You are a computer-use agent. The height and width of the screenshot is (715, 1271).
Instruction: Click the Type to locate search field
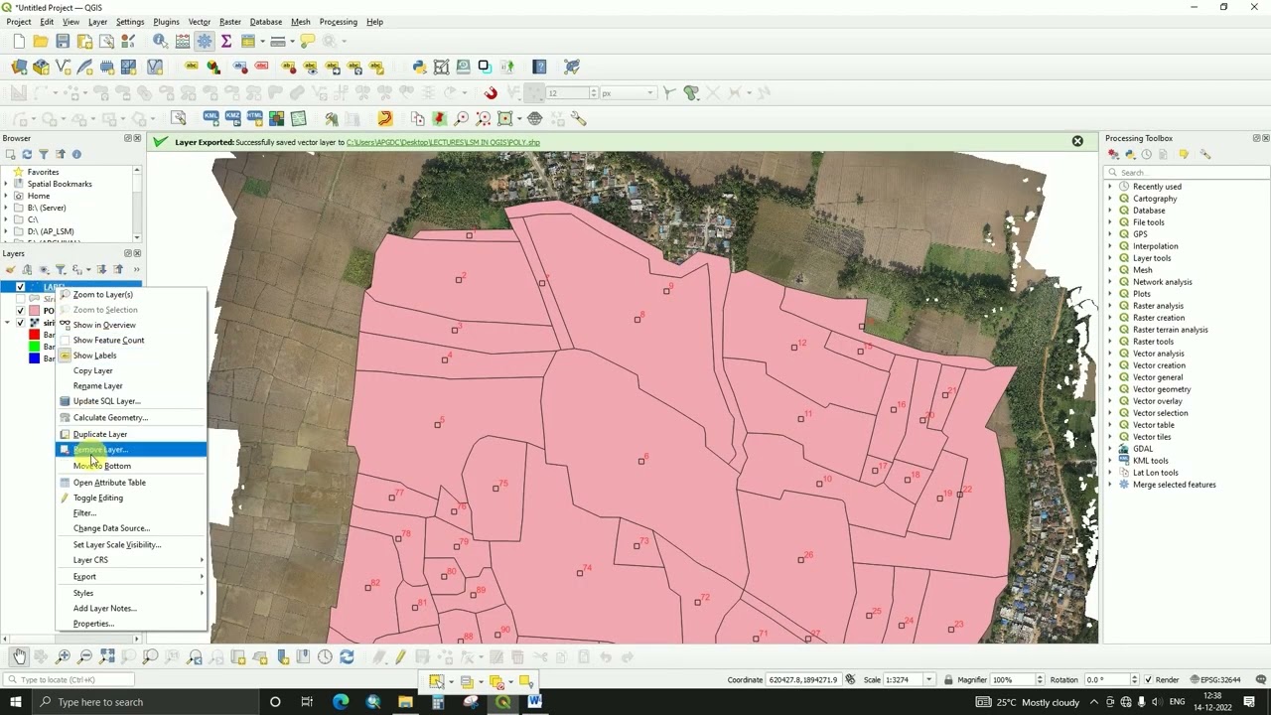tap(70, 680)
